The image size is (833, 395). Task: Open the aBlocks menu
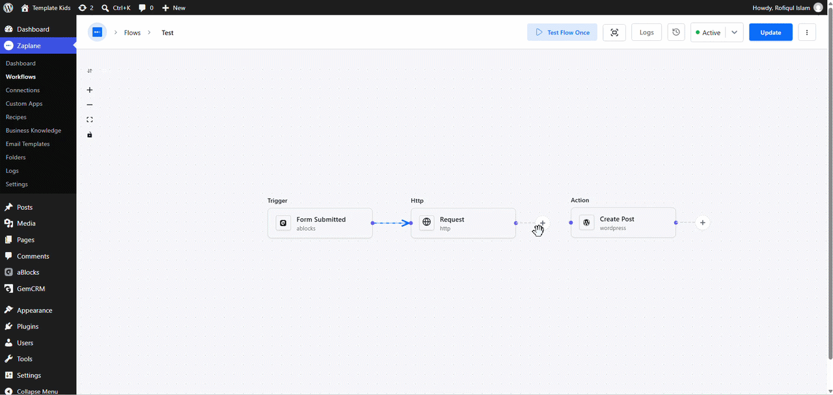pos(38,272)
